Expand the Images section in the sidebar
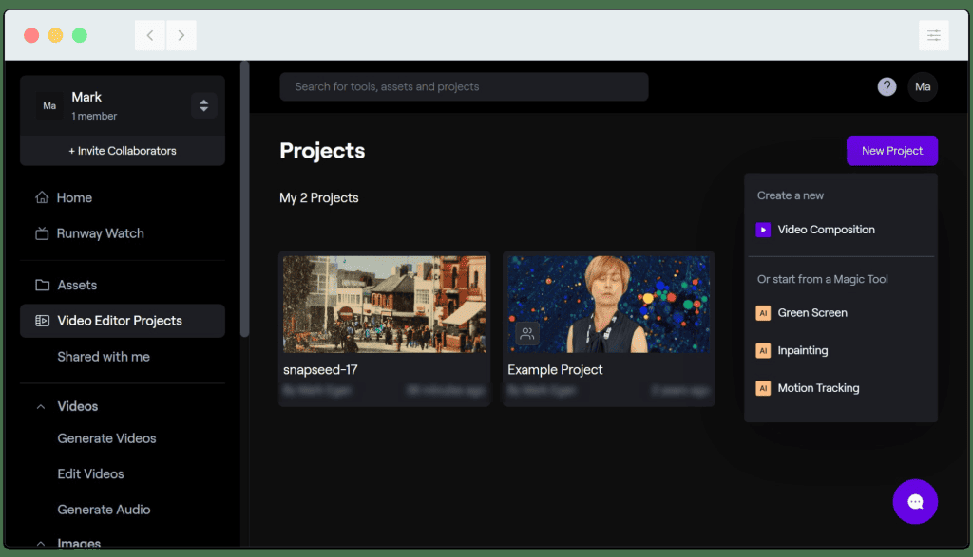The width and height of the screenshot is (973, 557). coord(40,543)
